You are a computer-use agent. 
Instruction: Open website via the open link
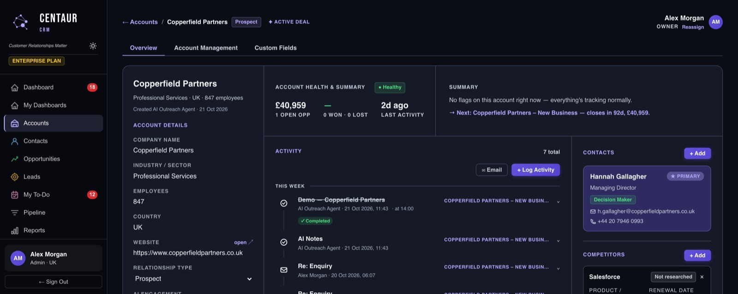[x=244, y=242]
